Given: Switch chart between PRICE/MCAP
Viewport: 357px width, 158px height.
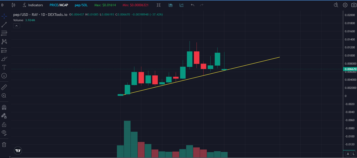Looking at the screenshot, I should tap(59, 5).
